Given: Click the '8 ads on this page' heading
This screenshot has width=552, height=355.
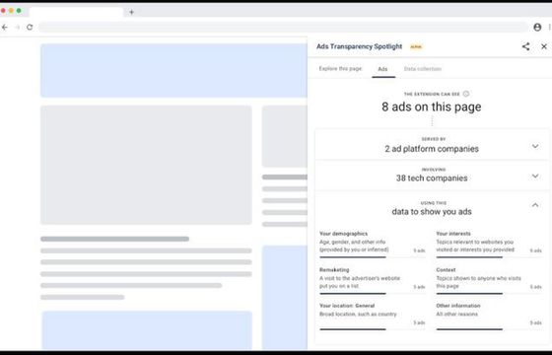Looking at the screenshot, I should coord(432,106).
